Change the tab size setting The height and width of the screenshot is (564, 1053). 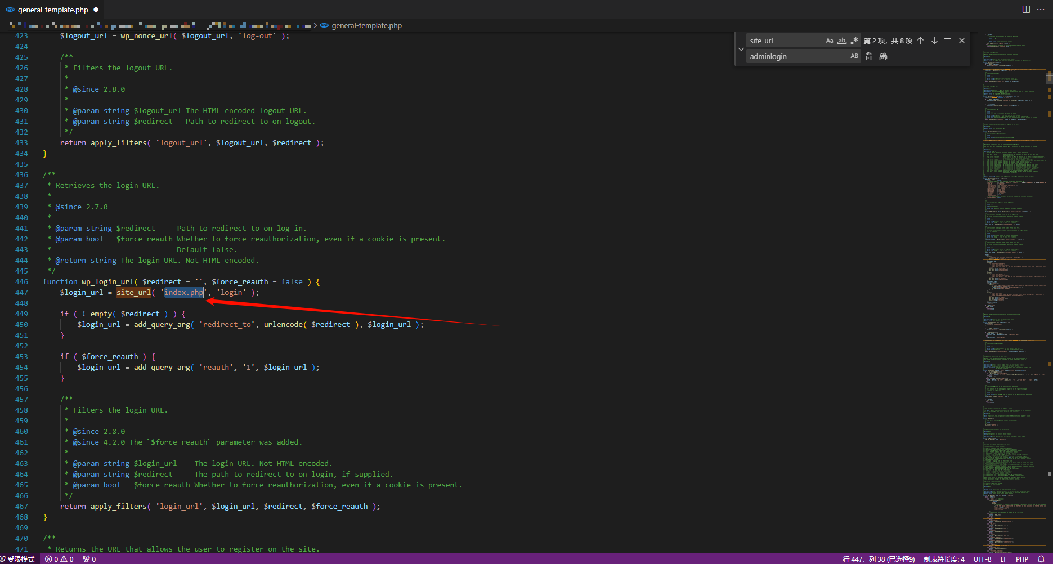click(944, 559)
